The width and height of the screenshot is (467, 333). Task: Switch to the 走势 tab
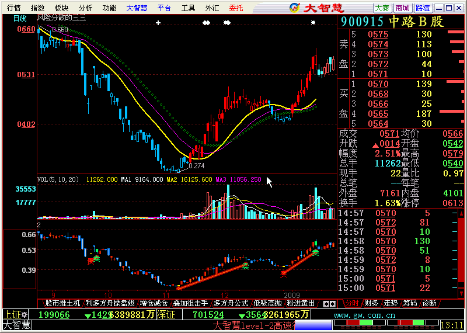[x=391, y=303]
